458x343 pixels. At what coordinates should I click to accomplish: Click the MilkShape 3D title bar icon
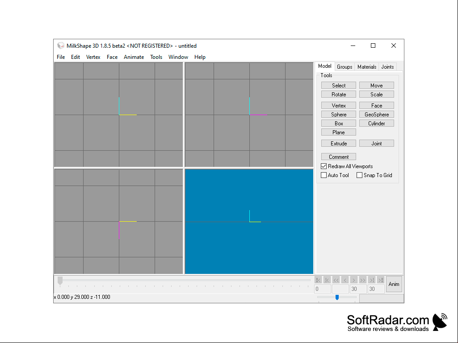[x=61, y=46]
